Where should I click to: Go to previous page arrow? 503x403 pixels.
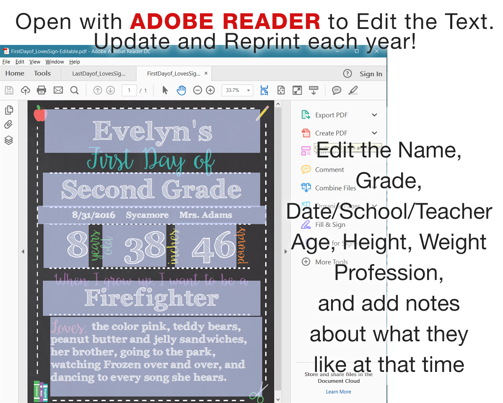(x=98, y=90)
